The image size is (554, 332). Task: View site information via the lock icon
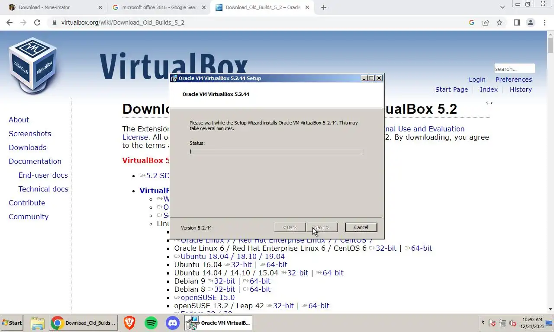tap(54, 22)
